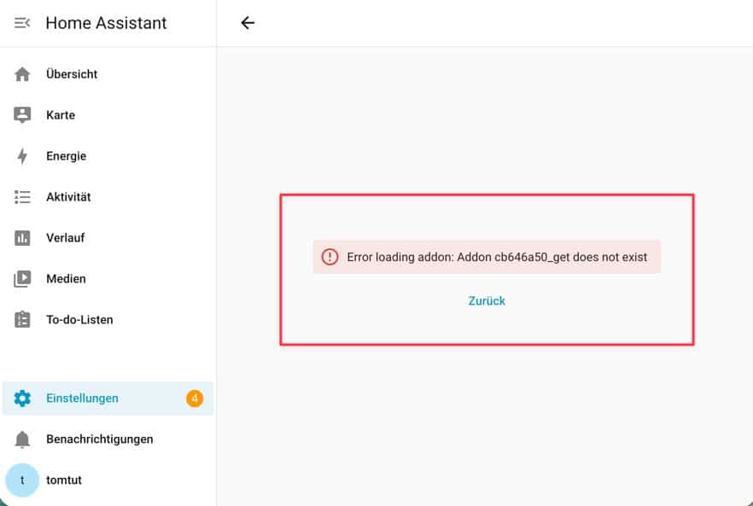753x506 pixels.
Task: Go to the Verlauf menu item
Action: coord(66,238)
